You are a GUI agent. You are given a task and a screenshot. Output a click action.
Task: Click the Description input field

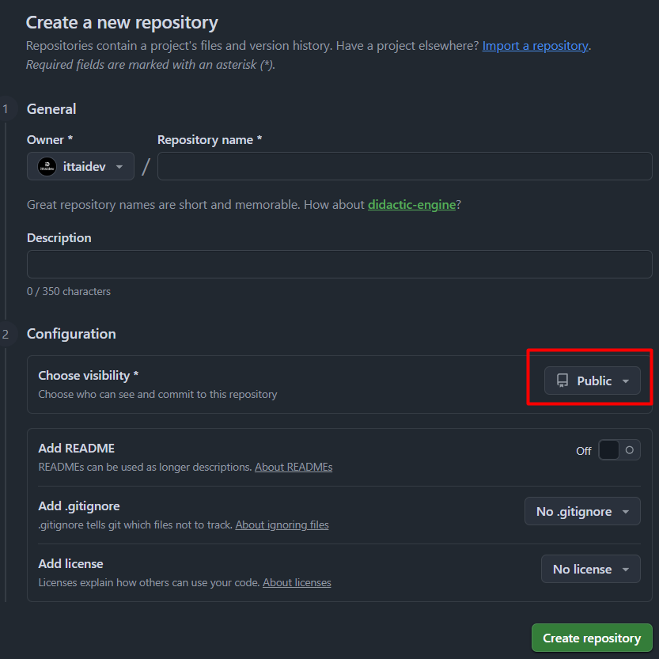click(x=339, y=263)
